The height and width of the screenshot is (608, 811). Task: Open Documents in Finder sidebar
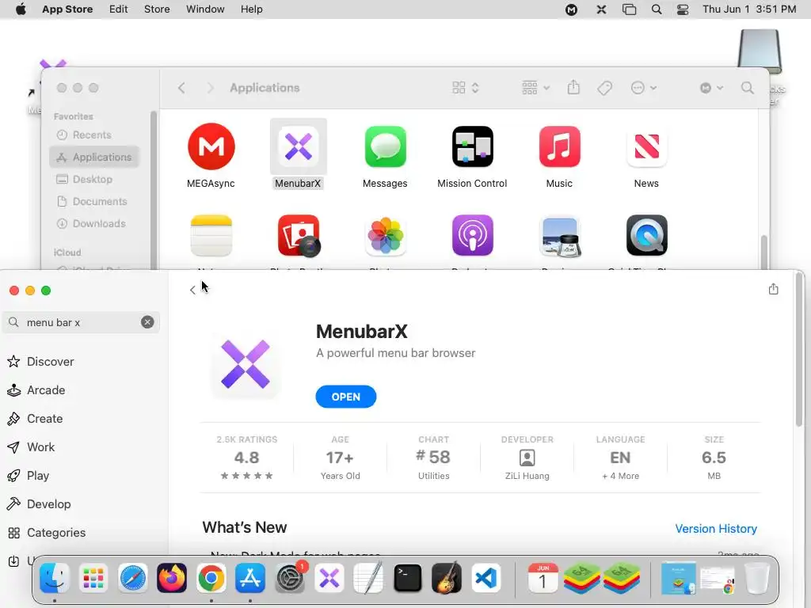tap(92, 202)
